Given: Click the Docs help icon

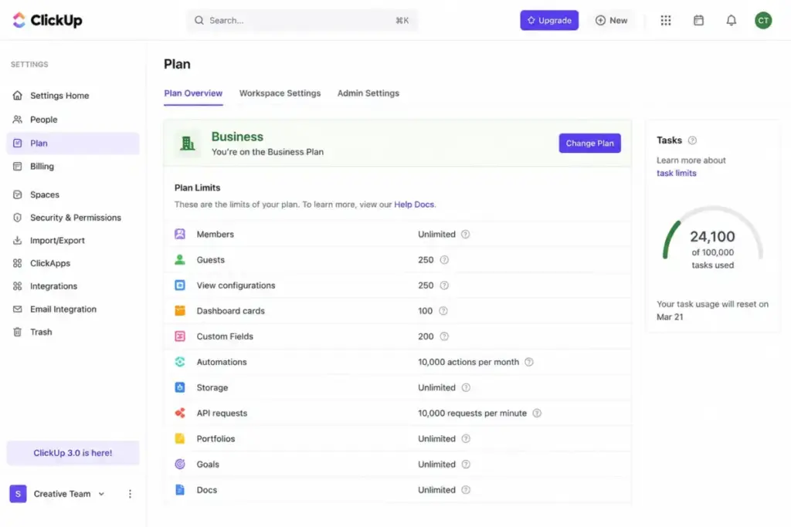Looking at the screenshot, I should point(466,490).
